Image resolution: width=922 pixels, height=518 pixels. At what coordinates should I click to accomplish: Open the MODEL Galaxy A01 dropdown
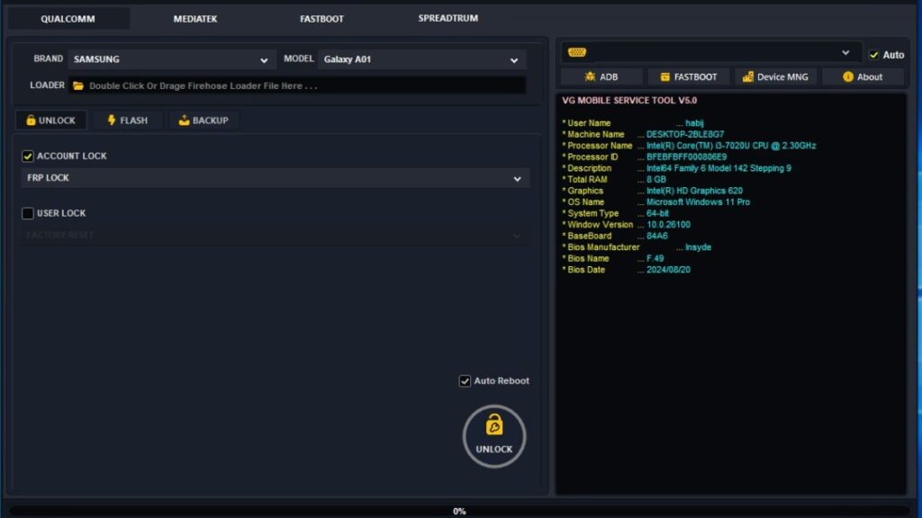point(421,59)
